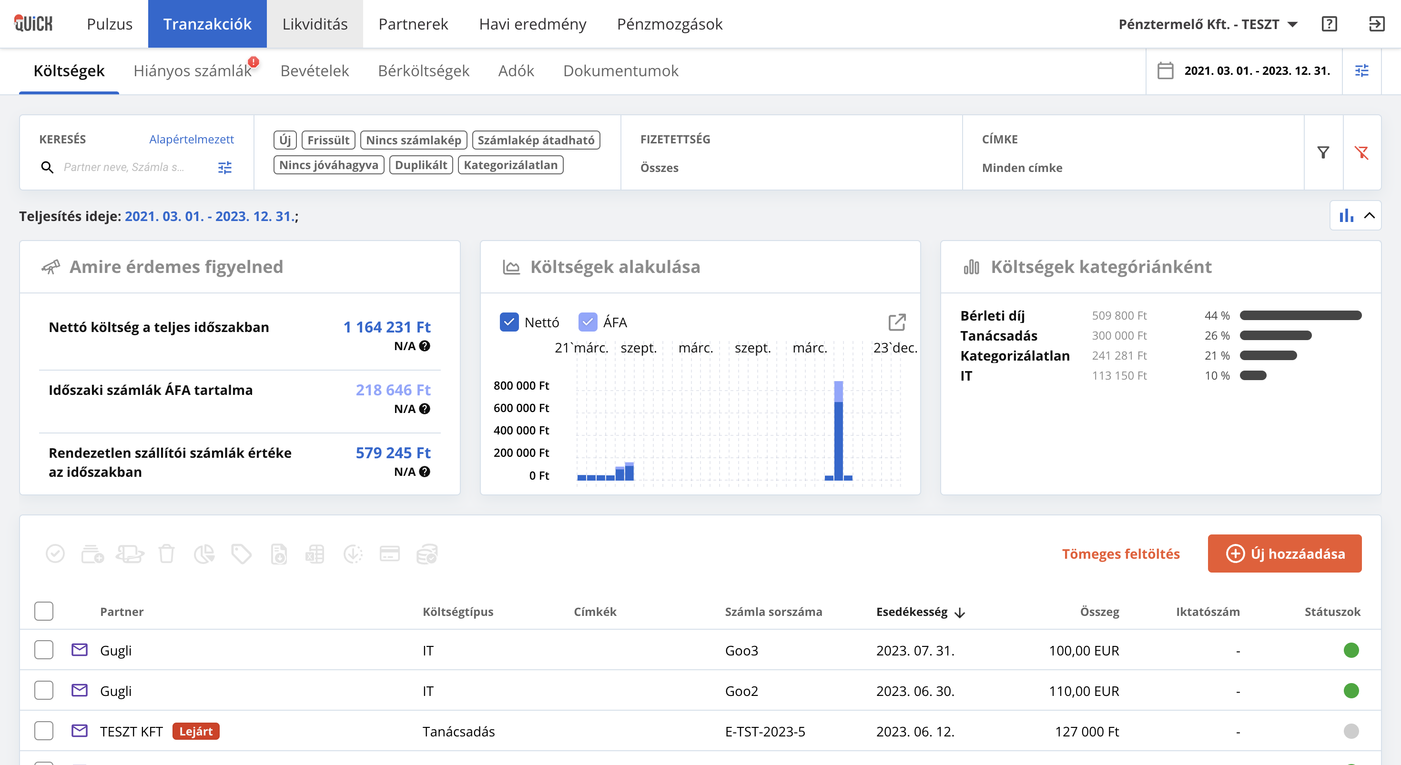Screen dimensions: 1401x765
Task: Click the search magnifier icon
Action: 47,167
